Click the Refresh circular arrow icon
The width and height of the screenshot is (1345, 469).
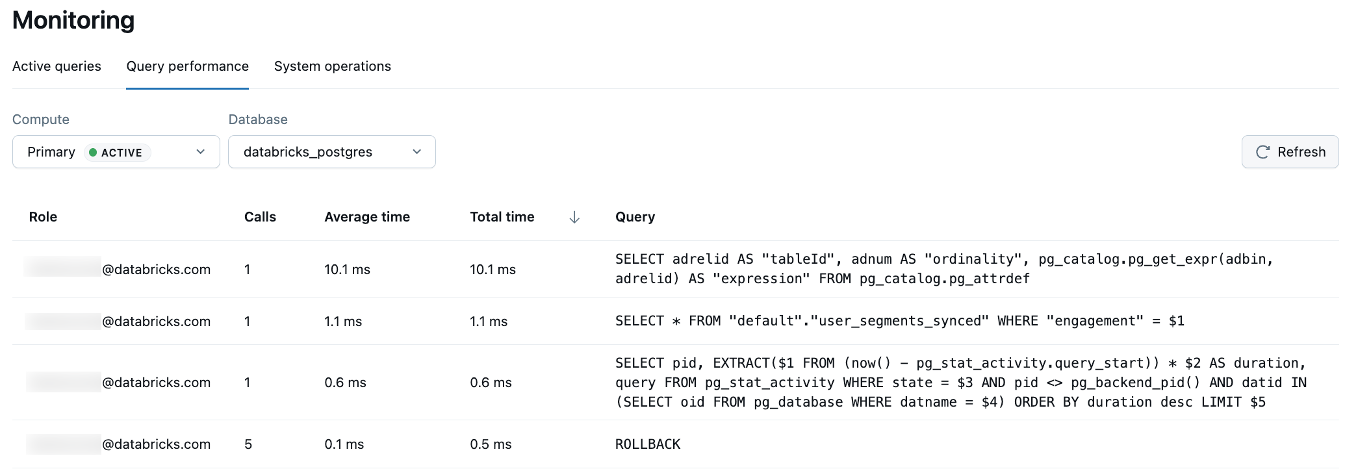(x=1262, y=152)
